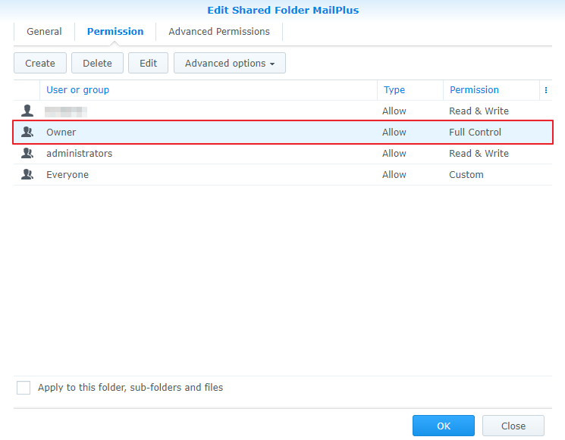
Task: Select the Owner row name
Action: [61, 132]
